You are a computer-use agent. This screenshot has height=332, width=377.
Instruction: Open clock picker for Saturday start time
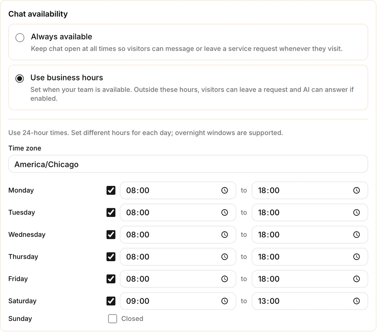click(x=225, y=301)
